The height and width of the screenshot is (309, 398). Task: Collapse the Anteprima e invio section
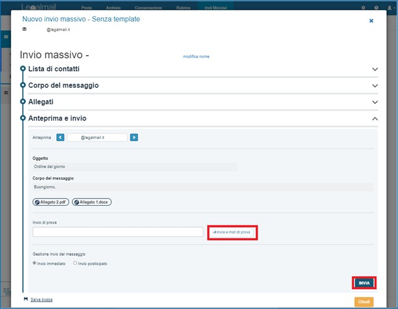point(375,118)
